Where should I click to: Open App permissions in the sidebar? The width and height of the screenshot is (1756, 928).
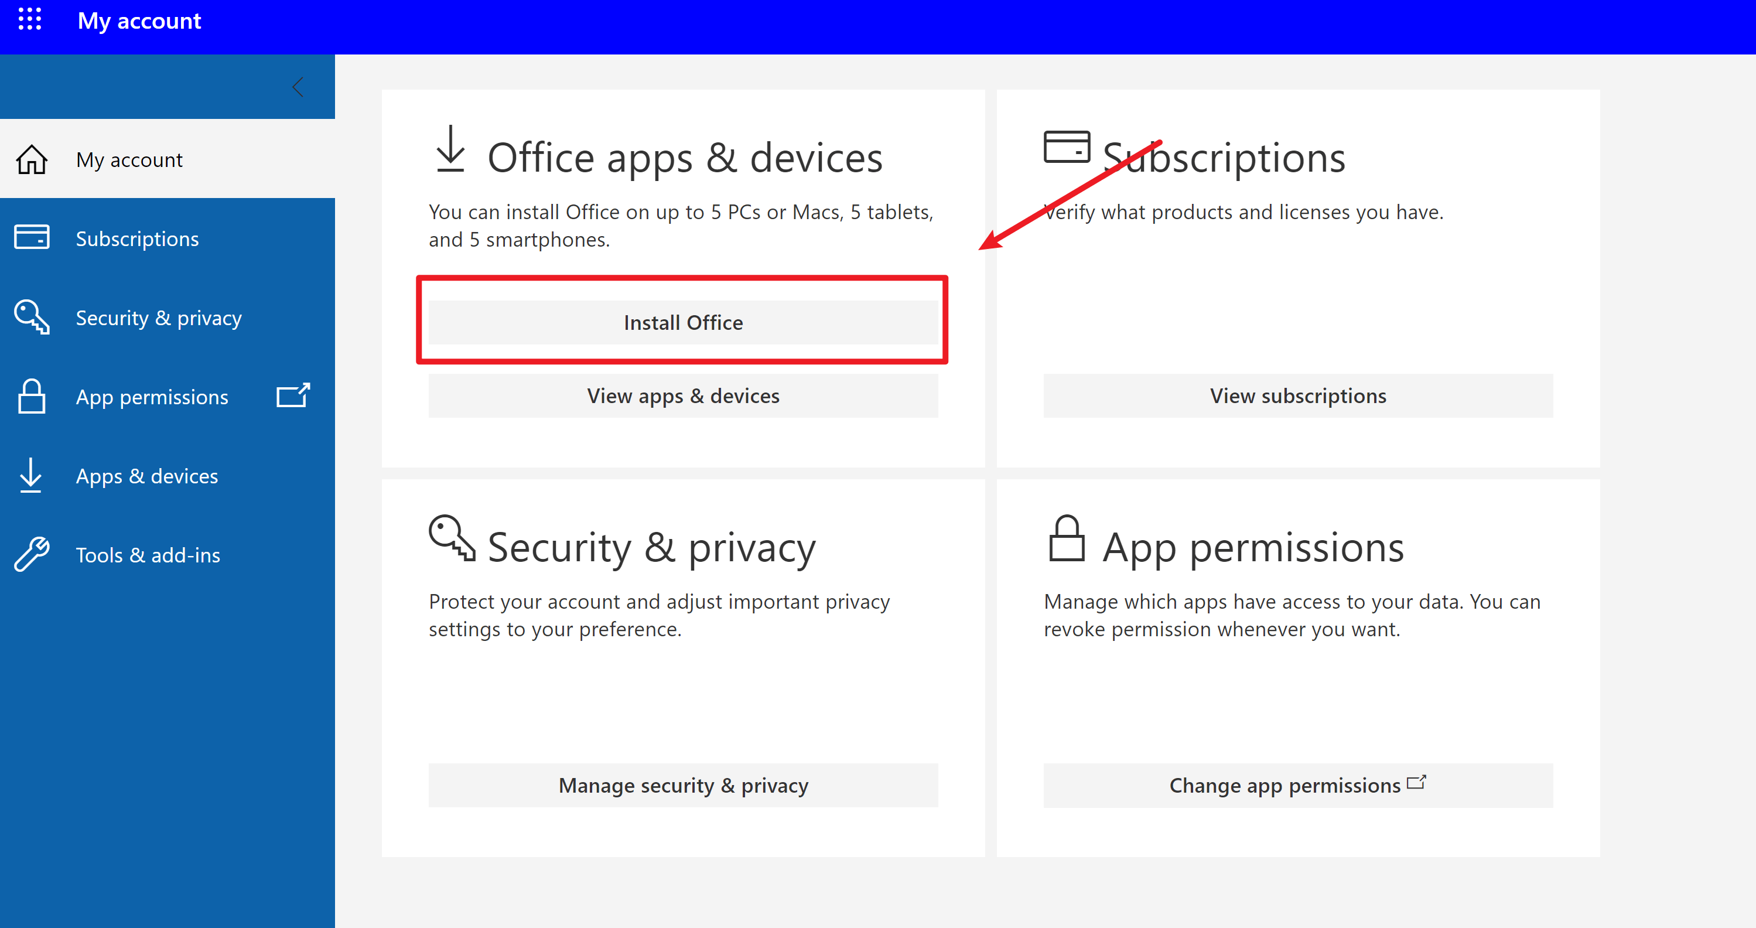(x=167, y=397)
